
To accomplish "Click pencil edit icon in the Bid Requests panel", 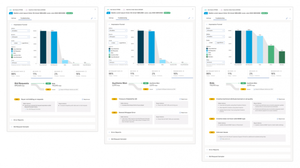I will click(x=92, y=18).
